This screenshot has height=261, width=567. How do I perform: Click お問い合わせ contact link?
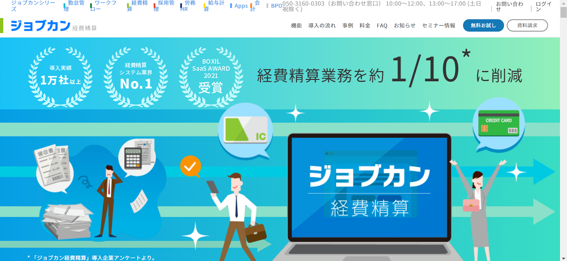pos(510,6)
